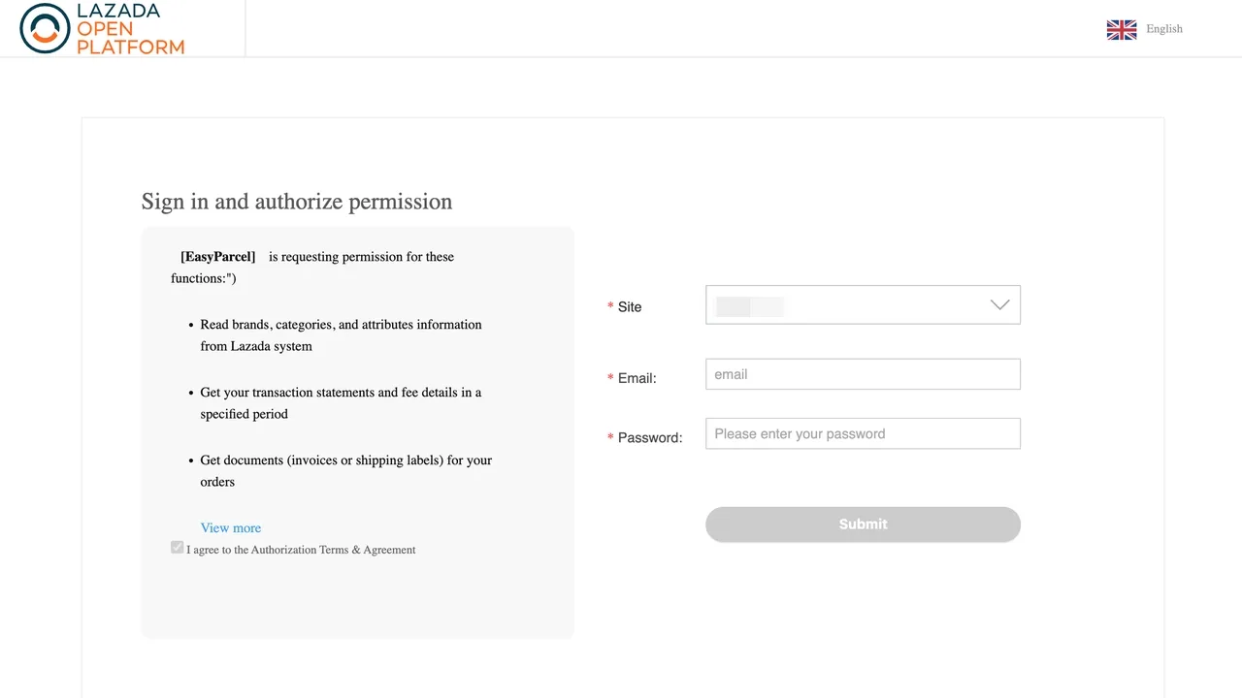Expand the Site dropdown

(863, 304)
